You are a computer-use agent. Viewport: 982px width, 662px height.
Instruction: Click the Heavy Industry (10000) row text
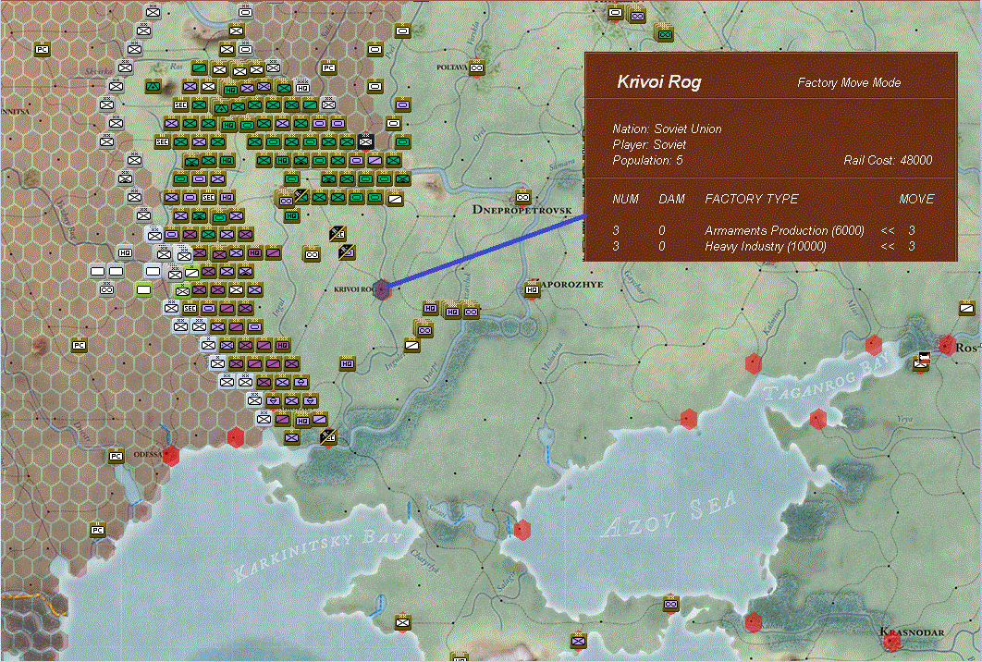[x=766, y=246]
